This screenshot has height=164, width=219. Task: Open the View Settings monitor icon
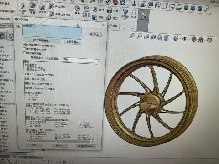[209, 41]
